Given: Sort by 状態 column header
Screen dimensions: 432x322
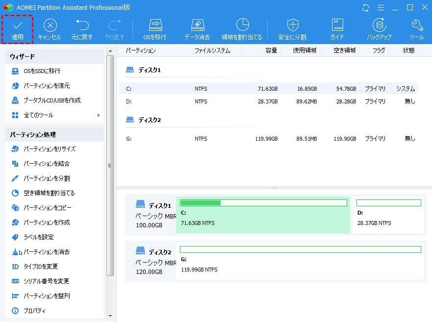Looking at the screenshot, I should point(408,50).
